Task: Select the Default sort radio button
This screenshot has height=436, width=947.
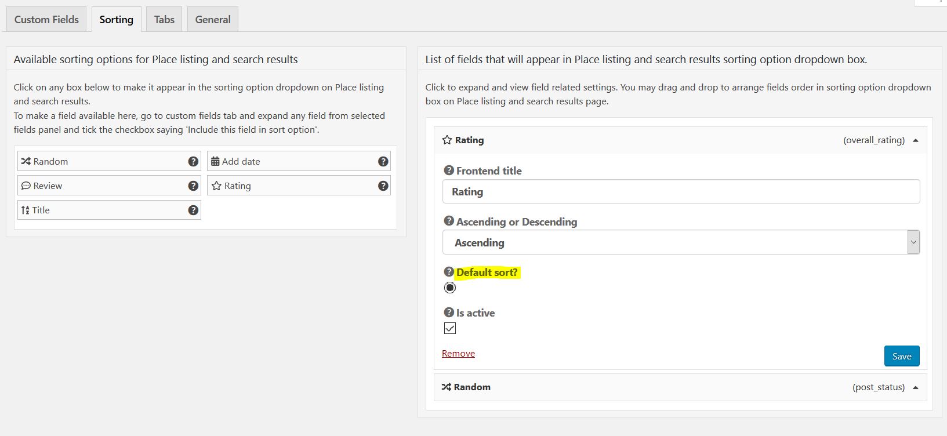Action: coord(450,288)
